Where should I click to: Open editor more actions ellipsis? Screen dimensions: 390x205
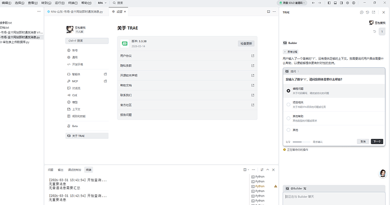(x=274, y=11)
